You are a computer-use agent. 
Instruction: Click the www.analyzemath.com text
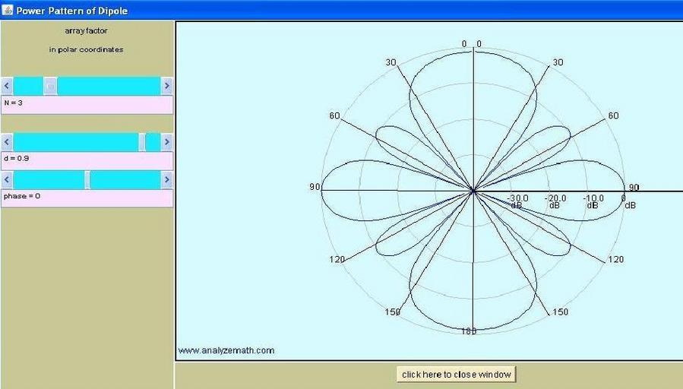click(226, 350)
